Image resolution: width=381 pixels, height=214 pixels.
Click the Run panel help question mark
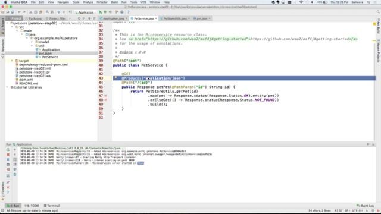(x=8, y=192)
